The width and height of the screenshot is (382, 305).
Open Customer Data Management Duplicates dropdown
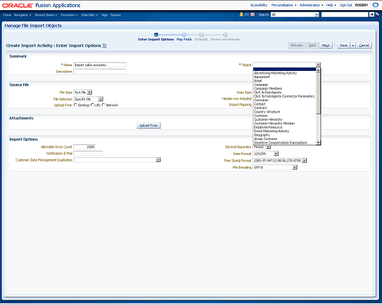click(158, 160)
